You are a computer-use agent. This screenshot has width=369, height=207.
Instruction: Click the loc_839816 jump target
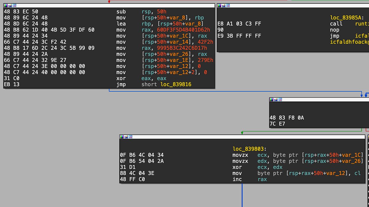click(176, 84)
